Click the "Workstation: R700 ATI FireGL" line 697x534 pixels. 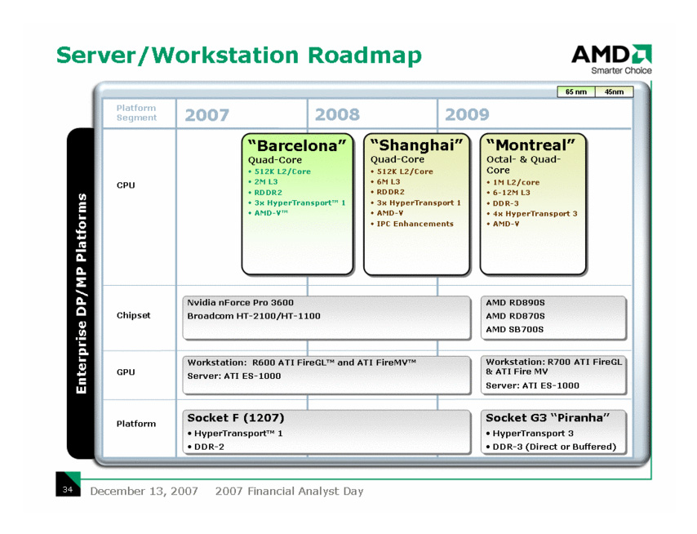(554, 367)
